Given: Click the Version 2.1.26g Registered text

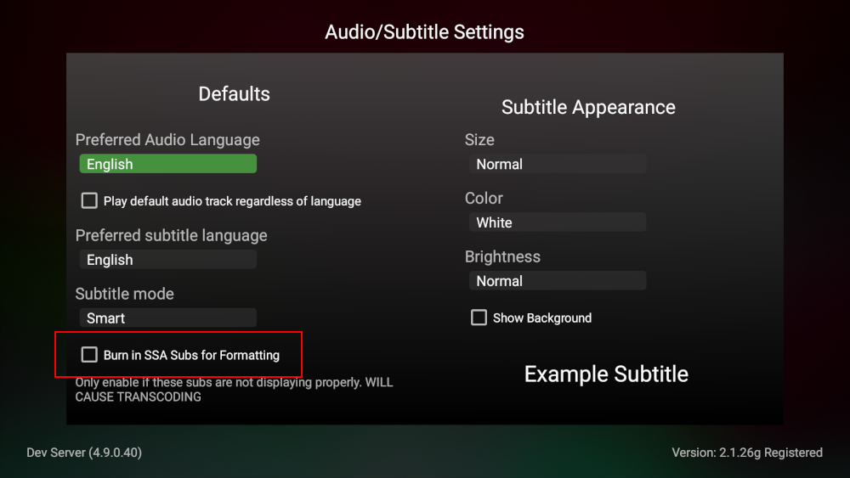Looking at the screenshot, I should click(747, 453).
